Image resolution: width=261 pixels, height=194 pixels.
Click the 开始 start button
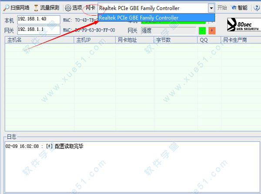point(222,8)
